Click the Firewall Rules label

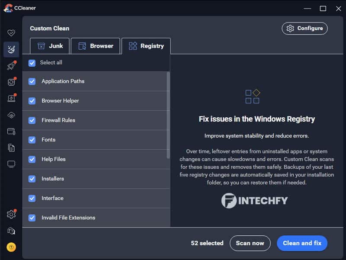[x=58, y=120]
